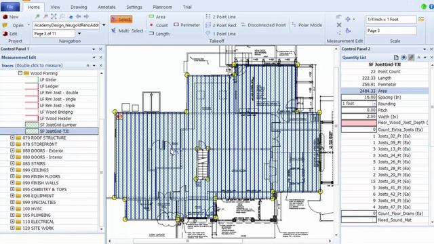Select the LF Wood Header trace

point(56,119)
